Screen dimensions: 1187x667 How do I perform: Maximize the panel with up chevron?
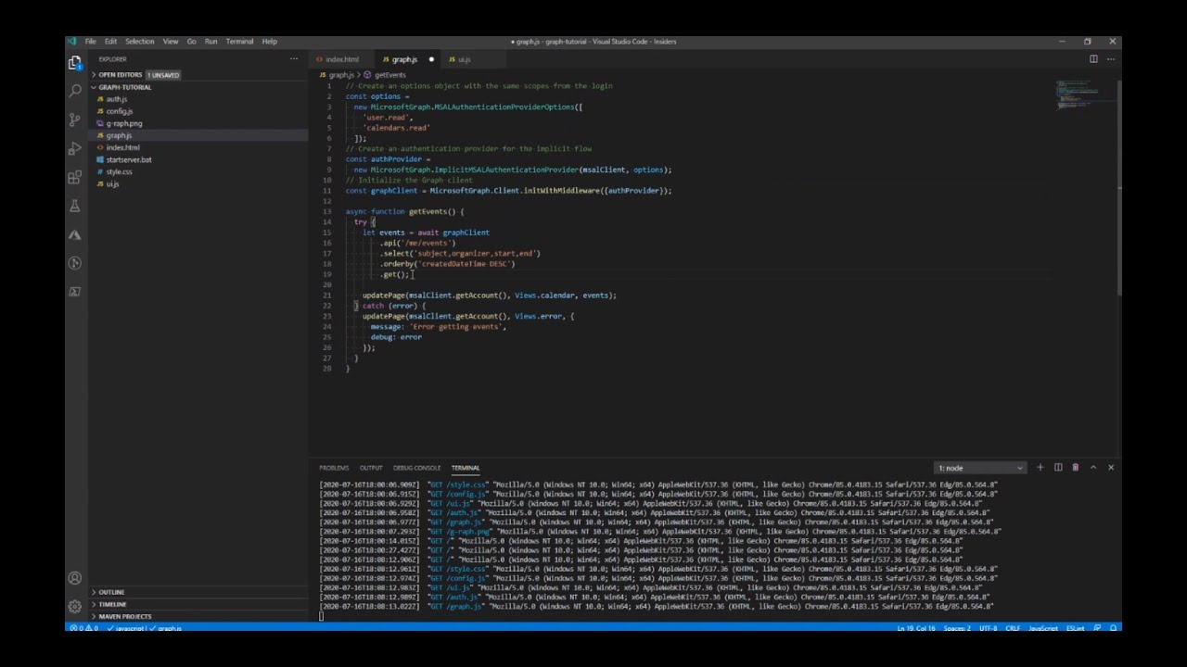[1093, 468]
